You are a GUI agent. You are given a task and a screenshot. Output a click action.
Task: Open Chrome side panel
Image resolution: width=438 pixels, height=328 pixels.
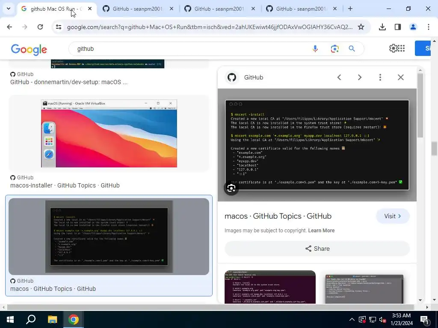point(398,27)
